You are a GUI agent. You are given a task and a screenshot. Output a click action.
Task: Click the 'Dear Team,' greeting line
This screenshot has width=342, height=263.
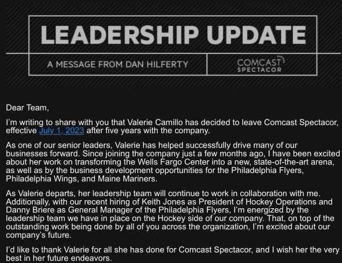(x=28, y=108)
